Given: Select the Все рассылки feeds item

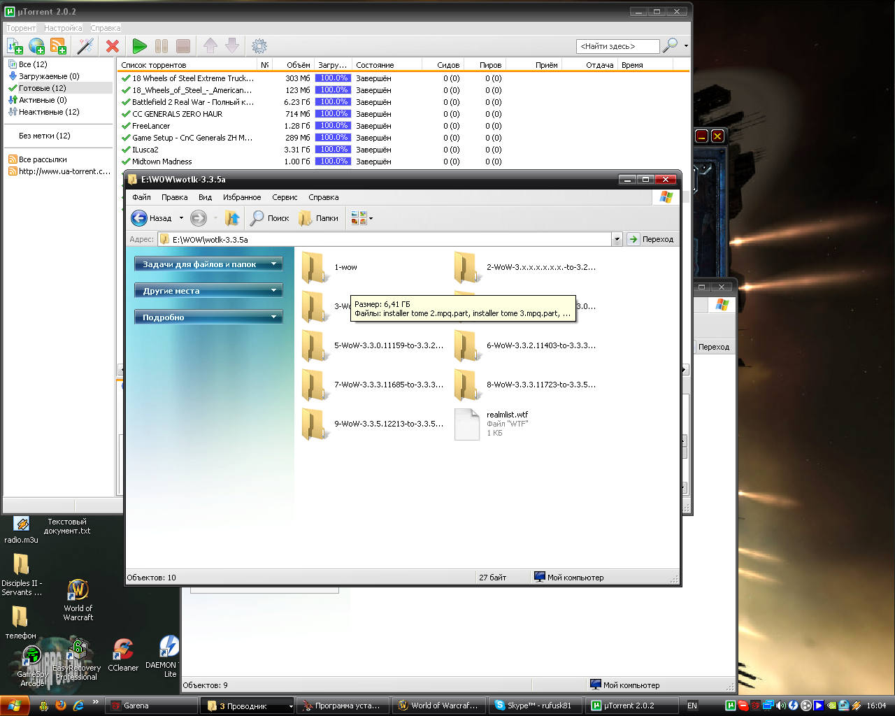Looking at the screenshot, I should click(43, 159).
